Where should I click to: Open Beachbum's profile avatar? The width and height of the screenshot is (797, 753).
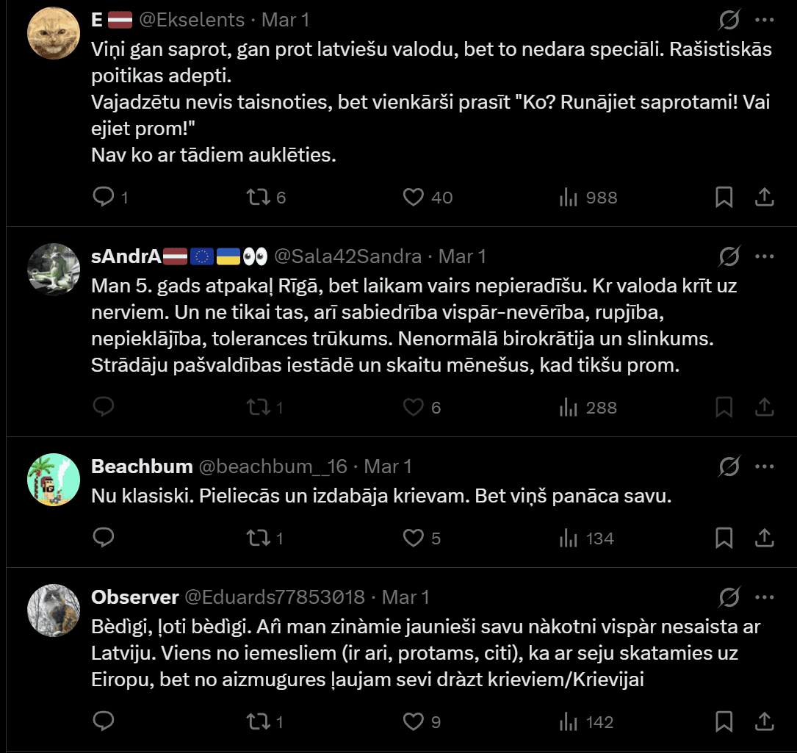click(54, 480)
